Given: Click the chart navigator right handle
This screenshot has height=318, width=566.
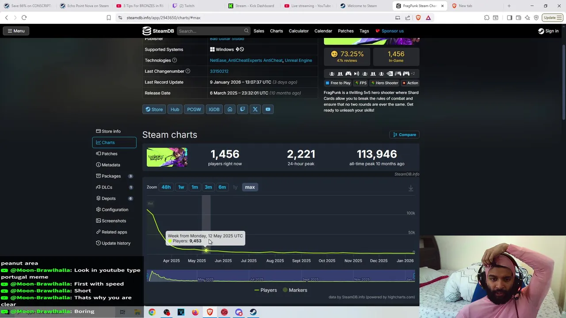Looking at the screenshot, I should pos(414,276).
